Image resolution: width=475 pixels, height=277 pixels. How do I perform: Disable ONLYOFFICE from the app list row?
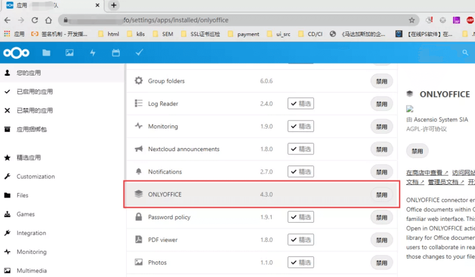tap(382, 195)
